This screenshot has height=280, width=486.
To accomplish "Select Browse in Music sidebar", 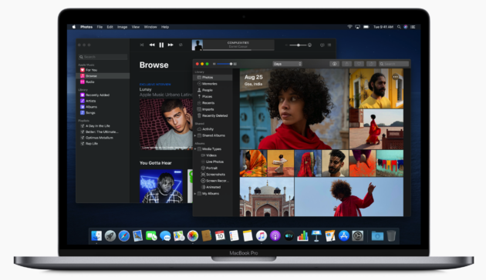I will point(103,75).
